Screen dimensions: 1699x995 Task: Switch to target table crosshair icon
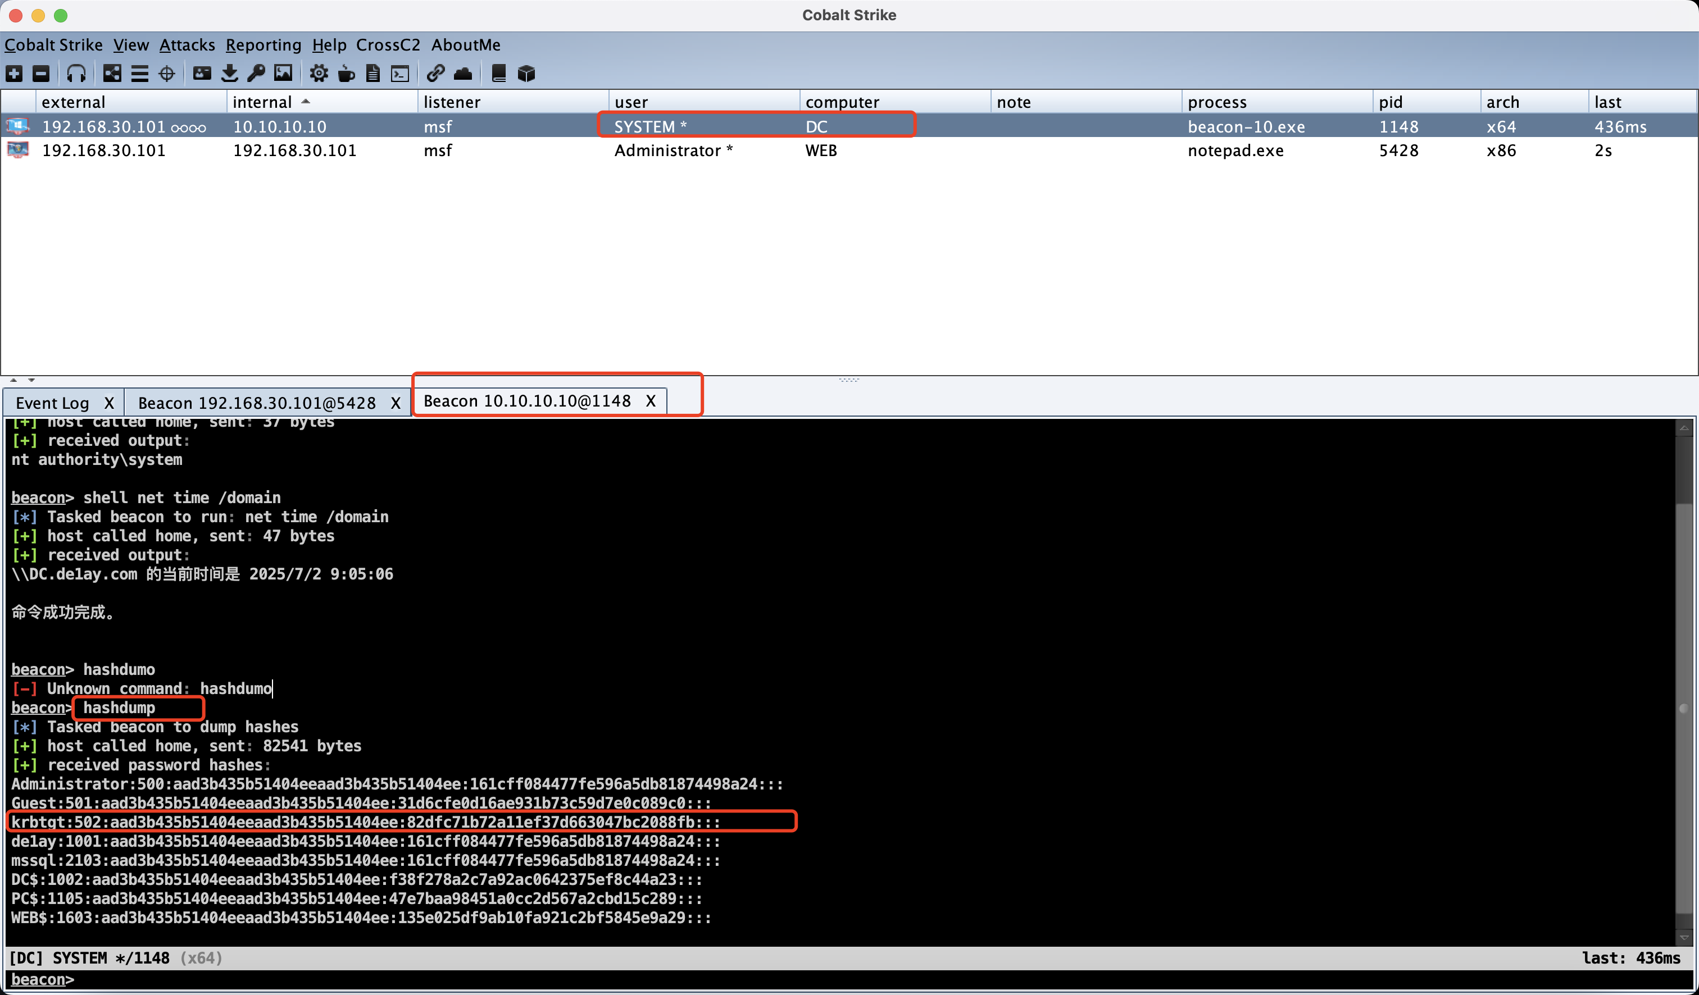[x=166, y=74]
